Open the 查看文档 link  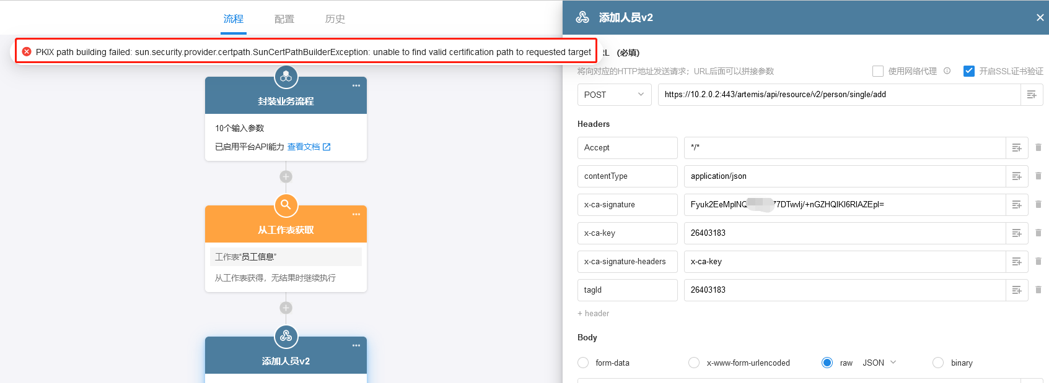[x=304, y=147]
